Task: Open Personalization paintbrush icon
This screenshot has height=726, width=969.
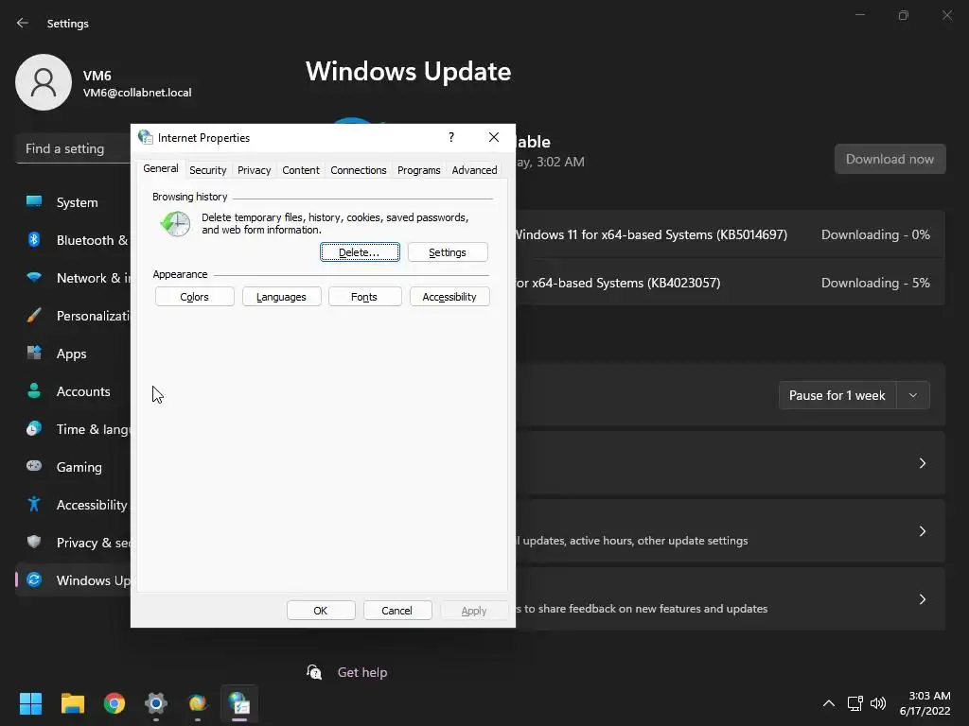Action: coord(34,316)
